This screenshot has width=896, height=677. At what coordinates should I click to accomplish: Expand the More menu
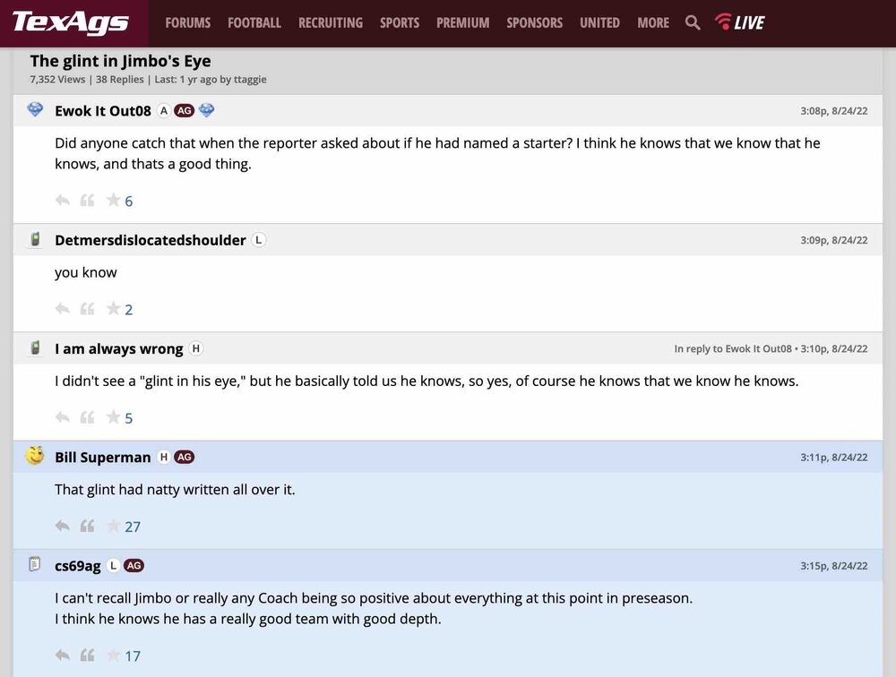[x=653, y=22]
